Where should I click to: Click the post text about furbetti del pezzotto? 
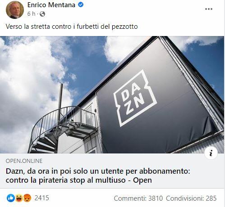[x=72, y=27]
